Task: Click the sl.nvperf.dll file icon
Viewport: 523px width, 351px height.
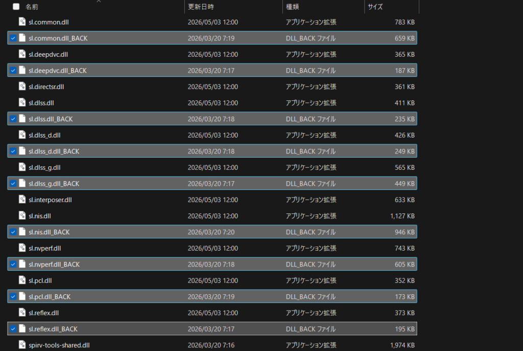Action: (x=22, y=248)
